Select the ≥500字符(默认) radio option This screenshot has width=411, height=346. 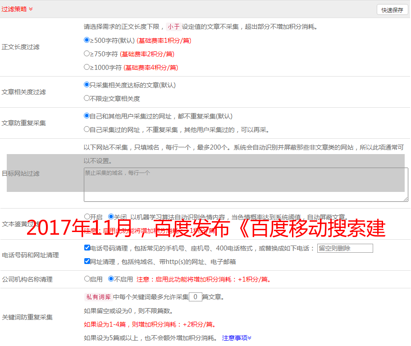click(x=87, y=40)
